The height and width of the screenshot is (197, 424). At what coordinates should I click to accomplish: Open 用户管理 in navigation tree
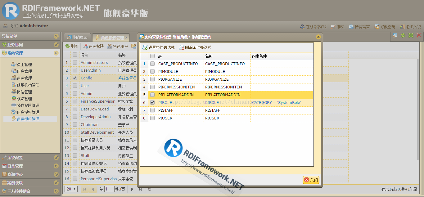pyautogui.click(x=21, y=71)
